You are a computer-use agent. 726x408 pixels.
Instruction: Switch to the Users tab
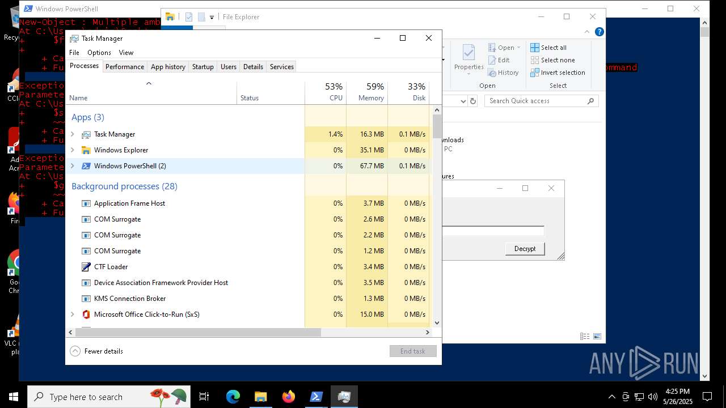[x=229, y=67]
